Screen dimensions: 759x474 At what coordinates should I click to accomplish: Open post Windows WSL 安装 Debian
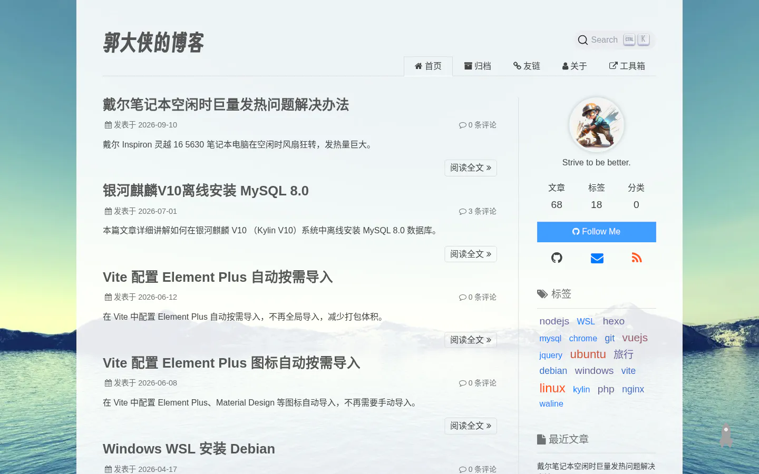189,449
